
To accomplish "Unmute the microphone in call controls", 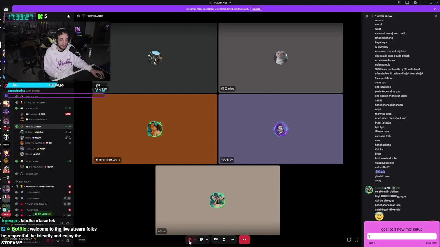I will (189, 240).
